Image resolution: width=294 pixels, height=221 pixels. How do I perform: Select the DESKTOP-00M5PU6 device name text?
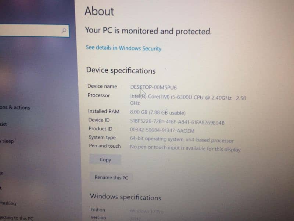pos(153,87)
